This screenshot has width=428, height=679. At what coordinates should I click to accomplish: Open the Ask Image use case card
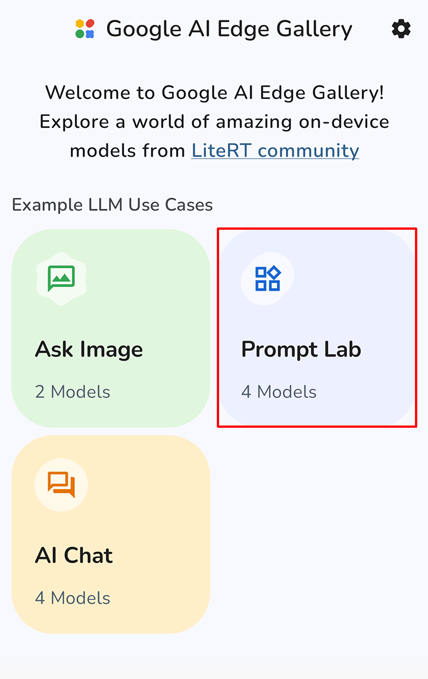[x=111, y=328]
